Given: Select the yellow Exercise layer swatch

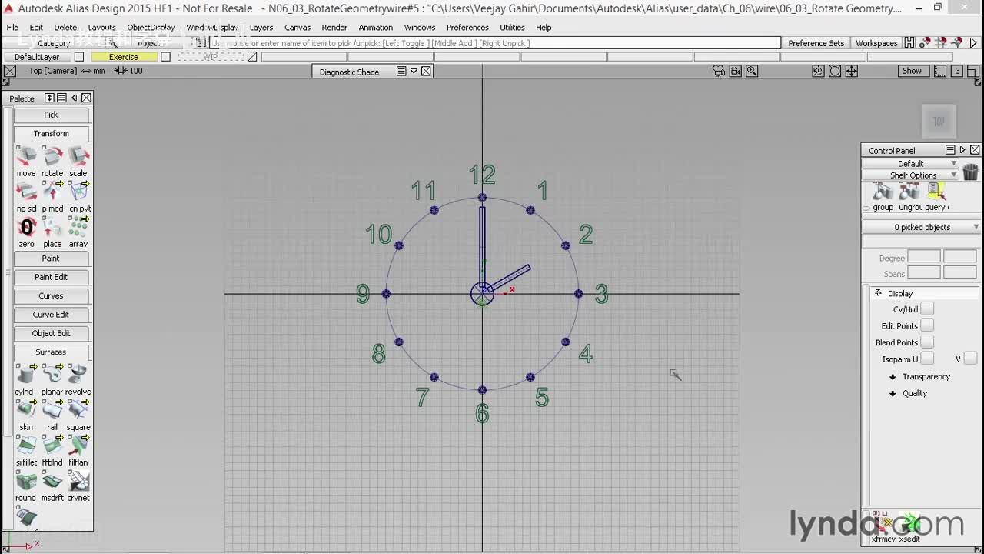Looking at the screenshot, I should click(124, 57).
